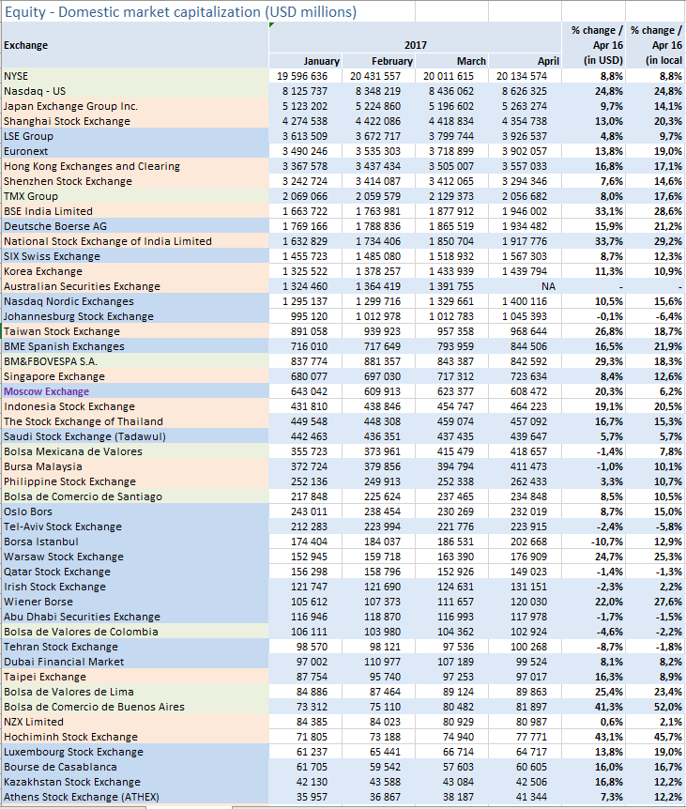Select 'Japan Exchange Group Inc.' cell
Image resolution: width=686 pixels, height=809 pixels.
pyautogui.click(x=135, y=106)
